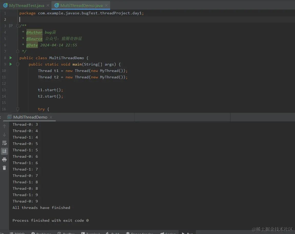Collapse the main method fold at line 9
This screenshot has height=234, width=295.
point(18,64)
